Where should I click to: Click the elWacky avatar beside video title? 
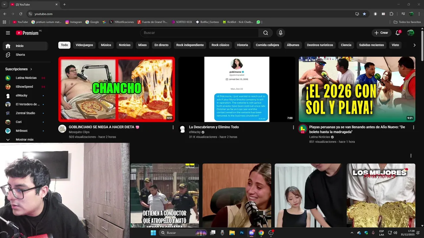tap(182, 129)
